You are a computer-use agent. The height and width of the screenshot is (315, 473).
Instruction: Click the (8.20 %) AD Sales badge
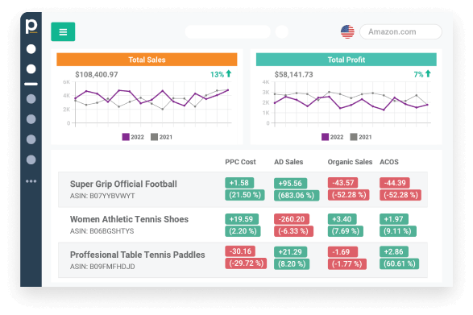(292, 264)
